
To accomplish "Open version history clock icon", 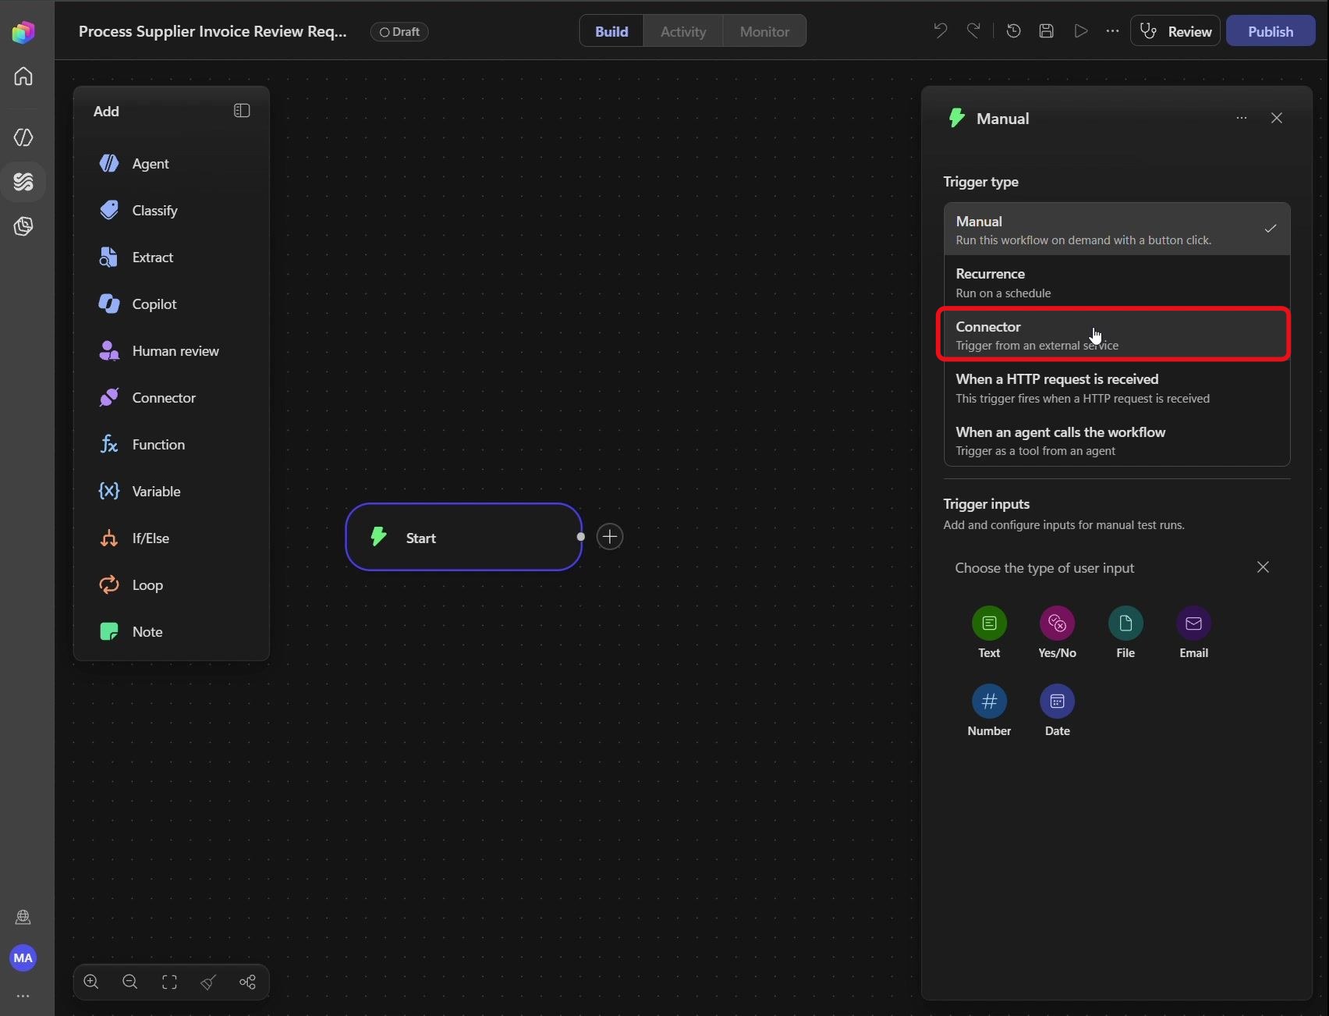I will click(1013, 31).
